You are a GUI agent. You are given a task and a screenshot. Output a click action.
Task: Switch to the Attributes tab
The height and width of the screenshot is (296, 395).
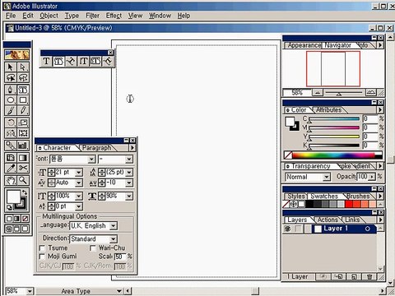(x=328, y=110)
